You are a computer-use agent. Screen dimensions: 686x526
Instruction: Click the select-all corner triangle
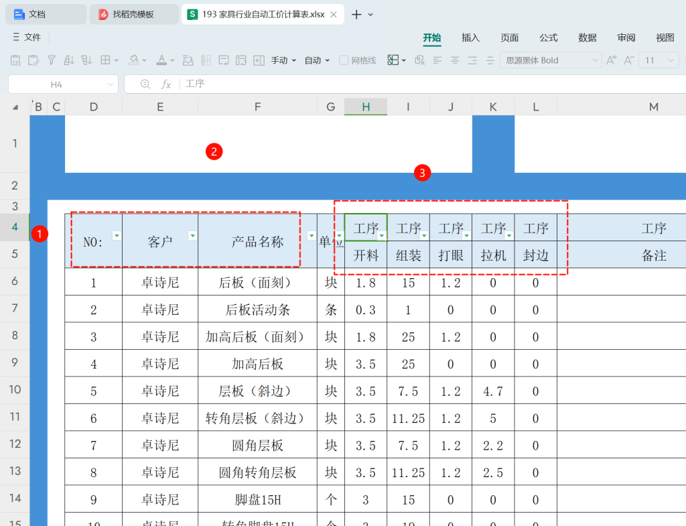pos(15,107)
